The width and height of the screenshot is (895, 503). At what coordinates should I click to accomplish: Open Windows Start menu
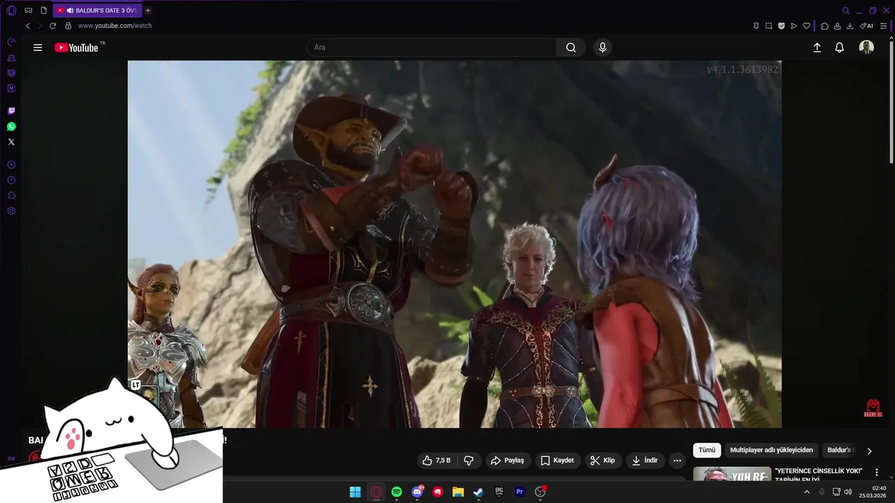click(355, 492)
